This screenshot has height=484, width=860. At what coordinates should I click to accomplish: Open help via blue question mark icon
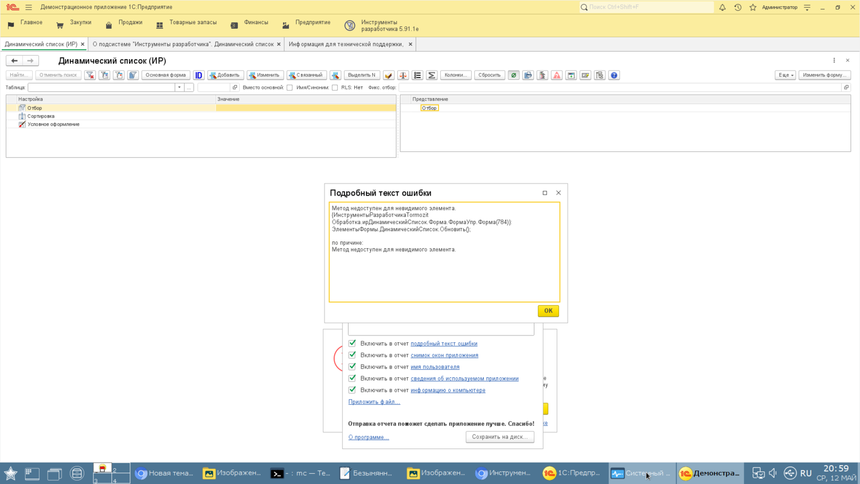click(x=614, y=75)
